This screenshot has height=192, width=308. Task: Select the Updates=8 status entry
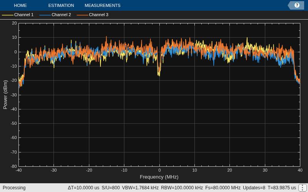click(254, 188)
